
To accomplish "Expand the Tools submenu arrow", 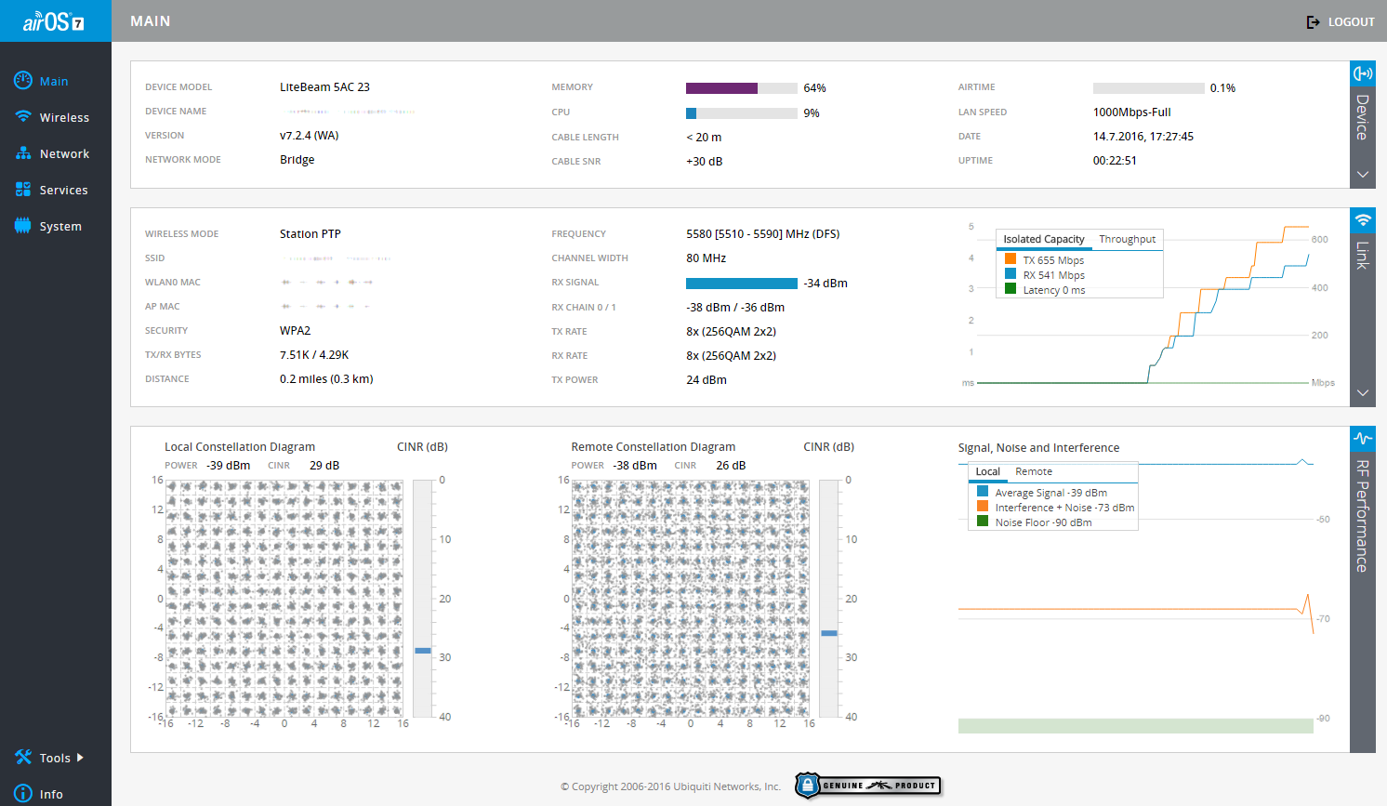I will click(80, 758).
